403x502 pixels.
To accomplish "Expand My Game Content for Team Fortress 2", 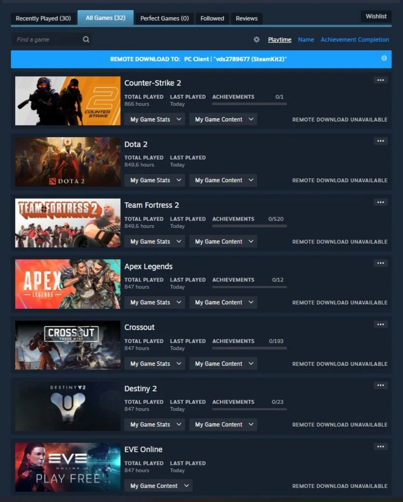I will [223, 241].
